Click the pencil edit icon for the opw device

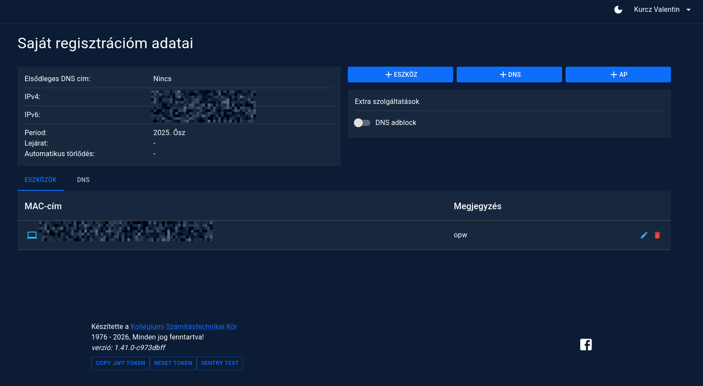[x=644, y=235]
